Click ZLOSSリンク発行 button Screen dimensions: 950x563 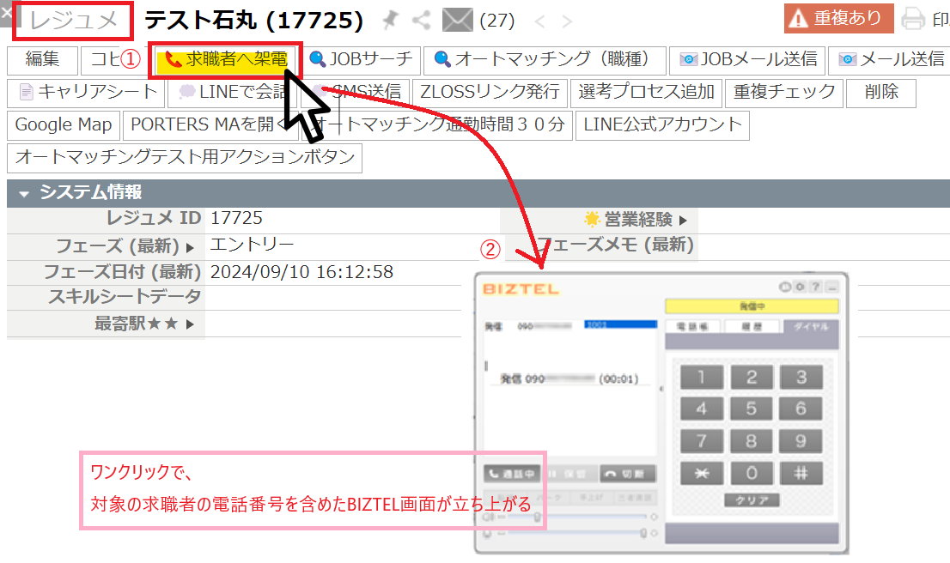(490, 92)
